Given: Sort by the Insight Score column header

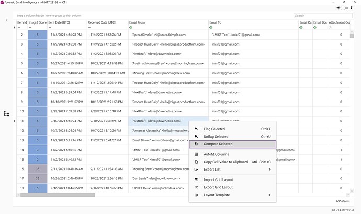Looking at the screenshot, I should click(37, 22).
